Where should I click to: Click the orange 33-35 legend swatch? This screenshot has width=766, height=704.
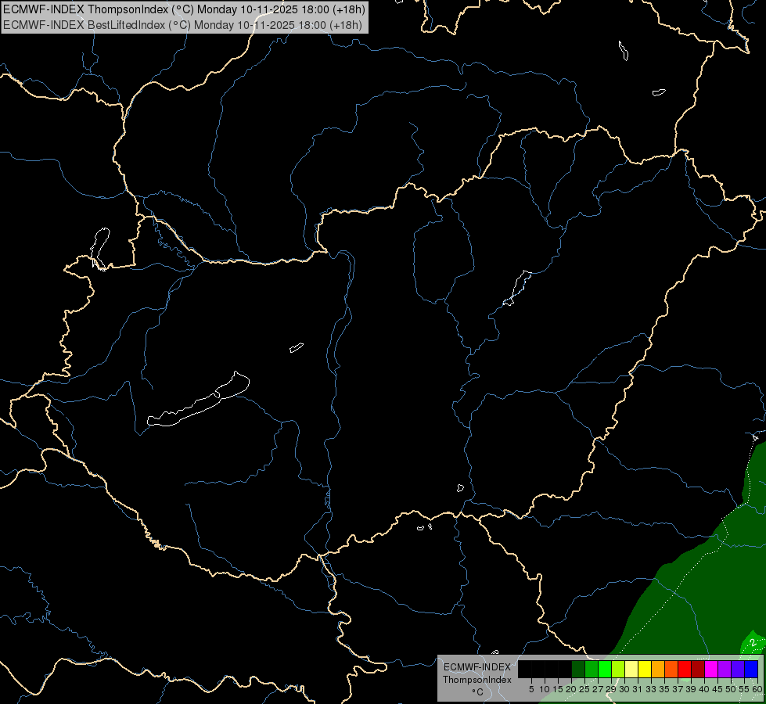(x=658, y=669)
